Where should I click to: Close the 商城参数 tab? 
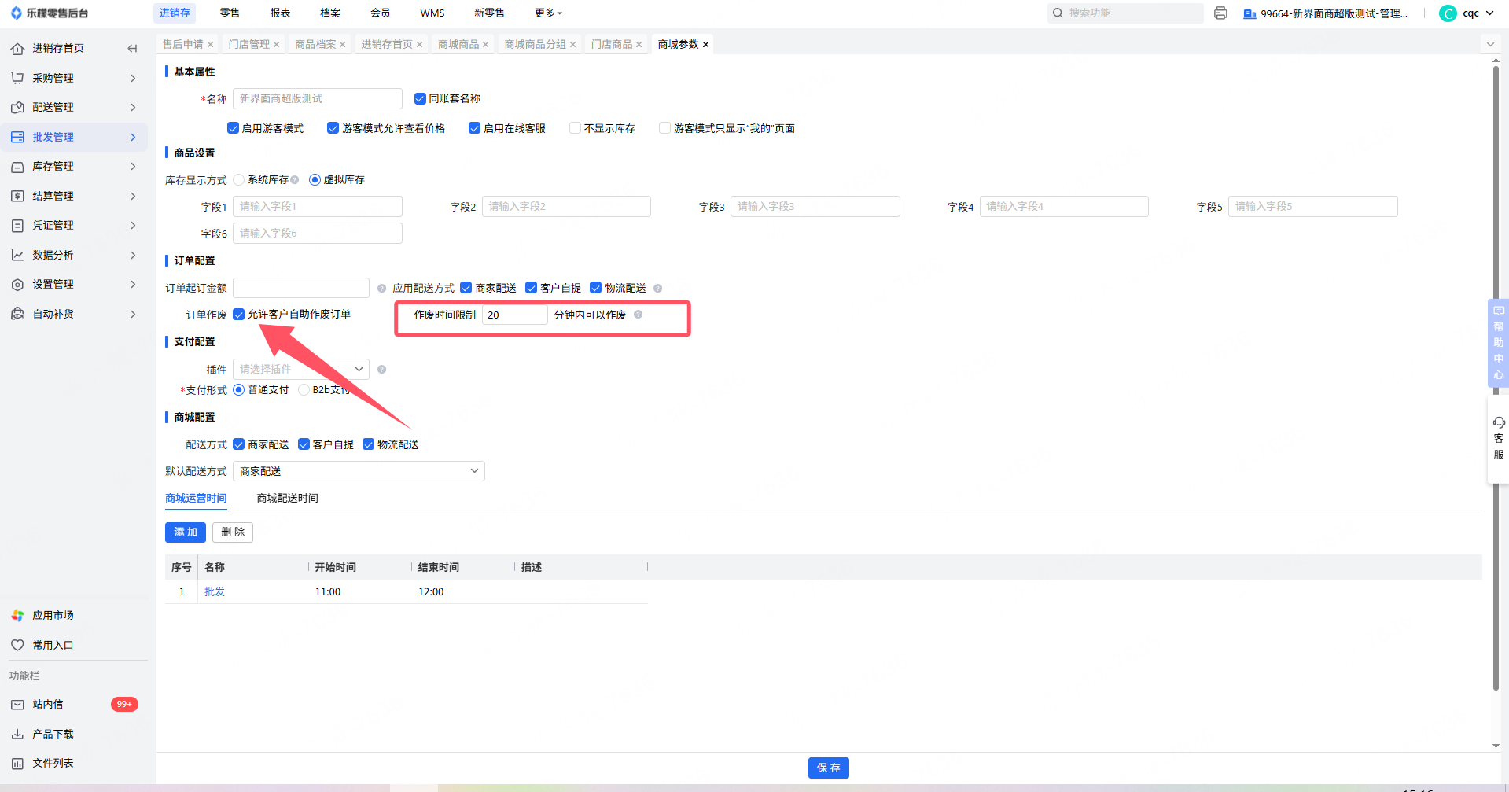[x=705, y=44]
